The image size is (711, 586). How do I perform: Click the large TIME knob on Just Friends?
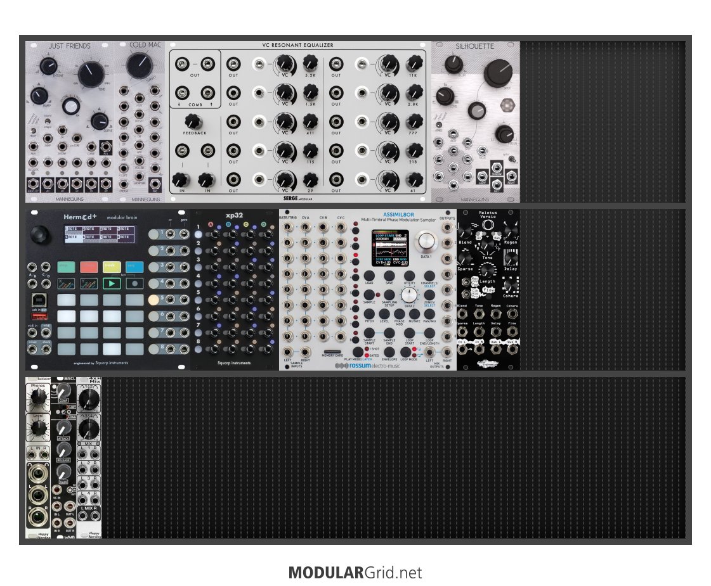pos(91,75)
